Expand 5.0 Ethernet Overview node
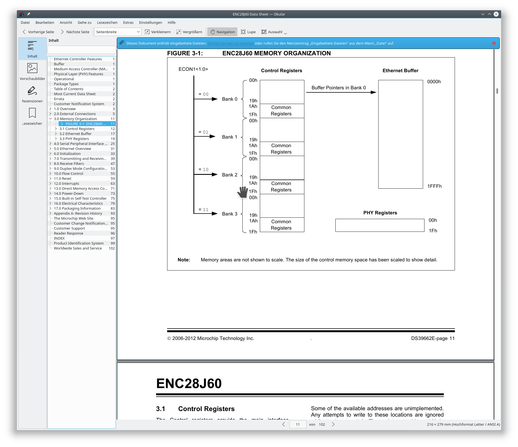 [50, 149]
